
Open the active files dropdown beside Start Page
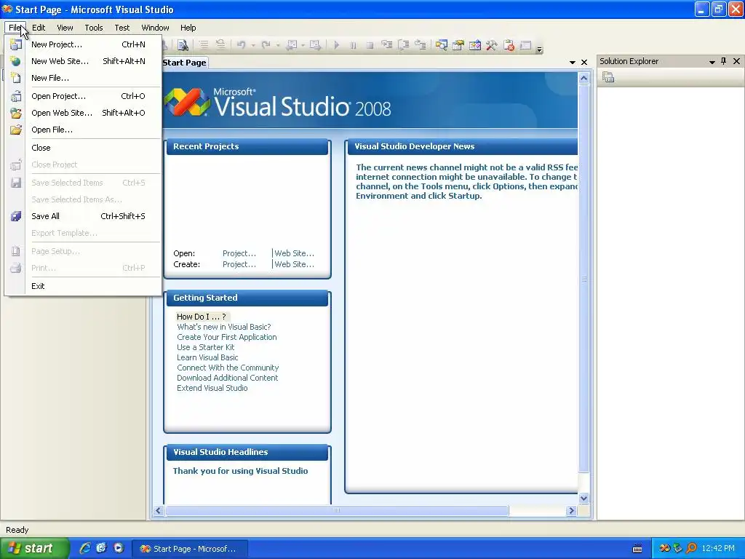click(x=573, y=63)
